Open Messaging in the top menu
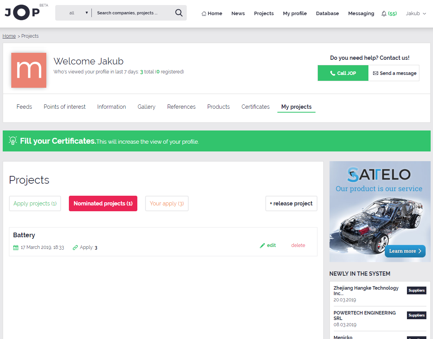 [x=361, y=14]
